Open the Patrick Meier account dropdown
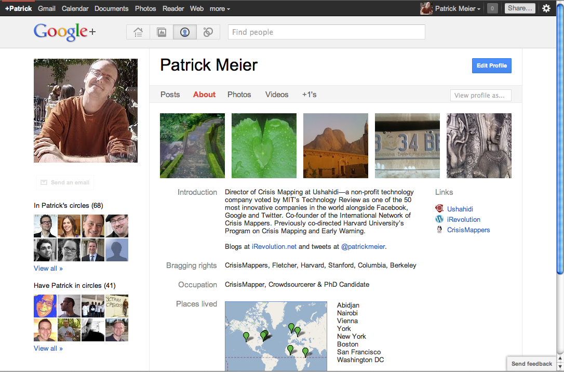Image resolution: width=564 pixels, height=372 pixels. pos(457,9)
